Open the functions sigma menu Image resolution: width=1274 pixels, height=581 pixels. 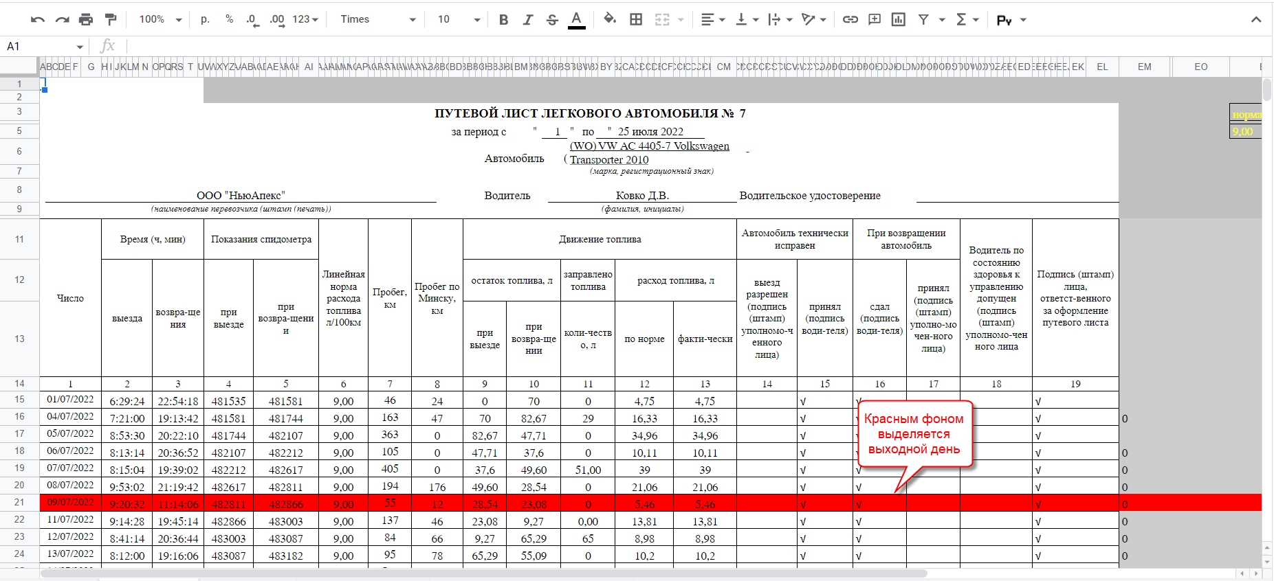point(966,19)
